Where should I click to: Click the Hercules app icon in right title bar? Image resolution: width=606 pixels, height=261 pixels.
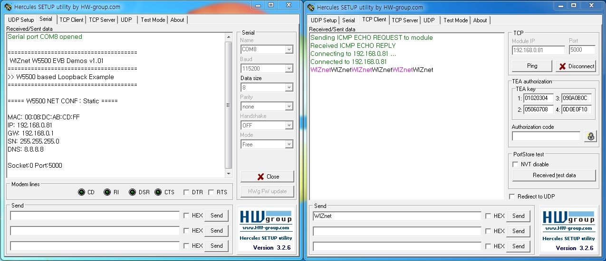(310, 7)
